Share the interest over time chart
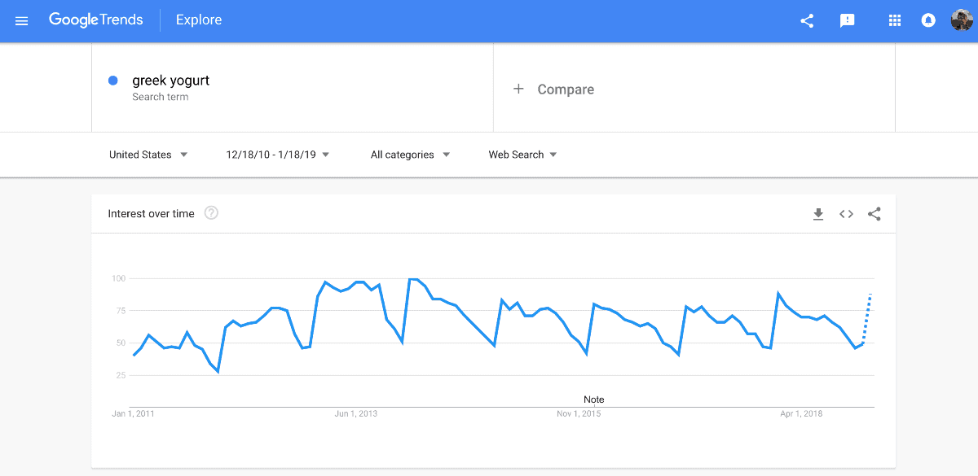The image size is (978, 476). (874, 214)
